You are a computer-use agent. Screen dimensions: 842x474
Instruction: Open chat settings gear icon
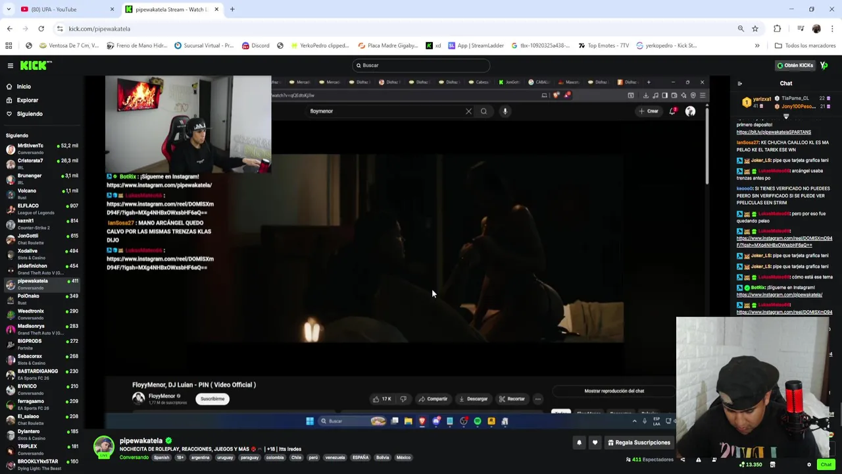coord(809,465)
